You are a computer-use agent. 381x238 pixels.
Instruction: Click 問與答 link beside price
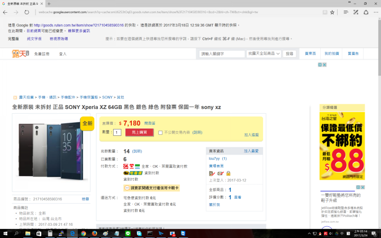pyautogui.click(x=150, y=123)
